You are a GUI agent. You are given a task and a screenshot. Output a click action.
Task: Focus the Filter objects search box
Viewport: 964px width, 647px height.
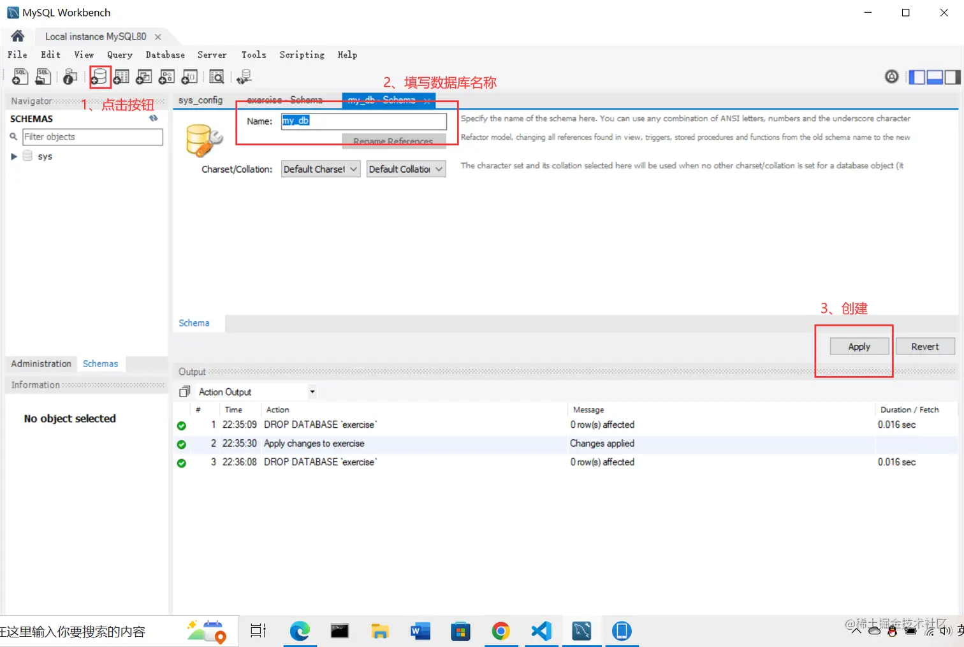[x=92, y=137]
